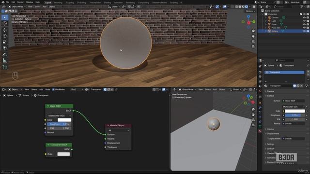The height and width of the screenshot is (174, 310).
Task: Open Render properties tab icon
Action: (260, 72)
